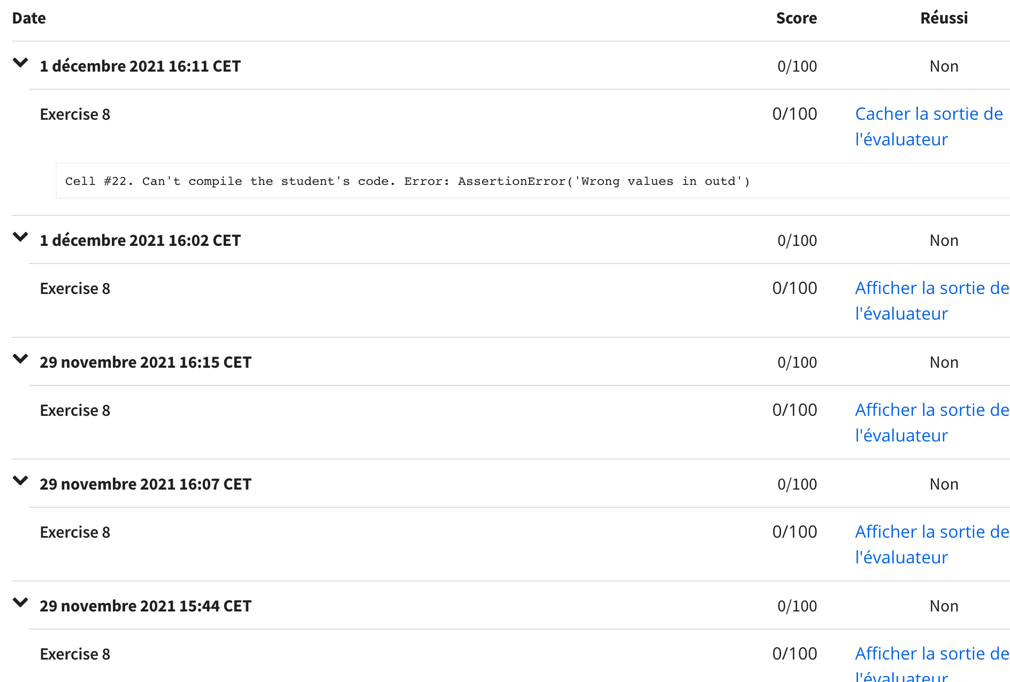
Task: Click the Réussi column header
Action: pyautogui.click(x=944, y=18)
